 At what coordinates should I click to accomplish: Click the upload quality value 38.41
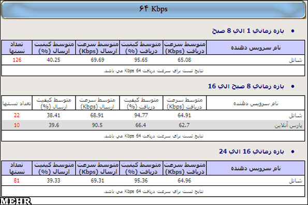[53, 115]
